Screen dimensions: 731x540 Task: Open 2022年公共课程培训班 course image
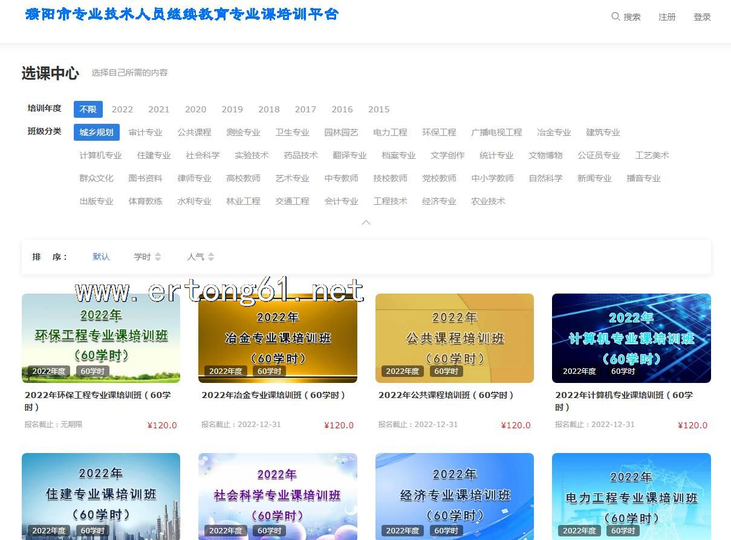coord(455,338)
